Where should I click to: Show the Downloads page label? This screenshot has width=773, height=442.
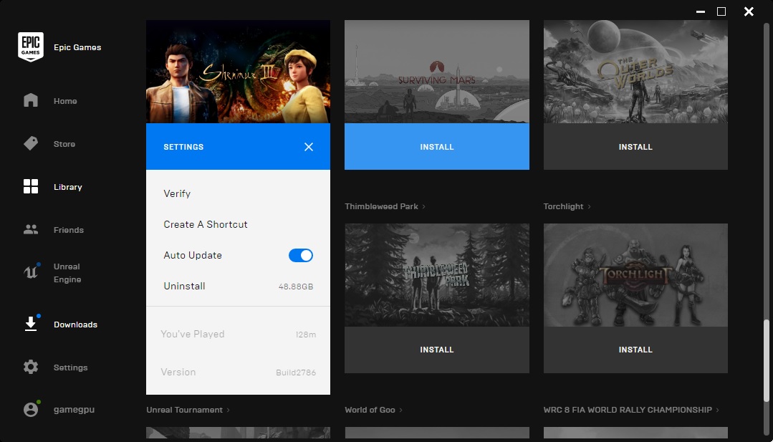coord(75,325)
